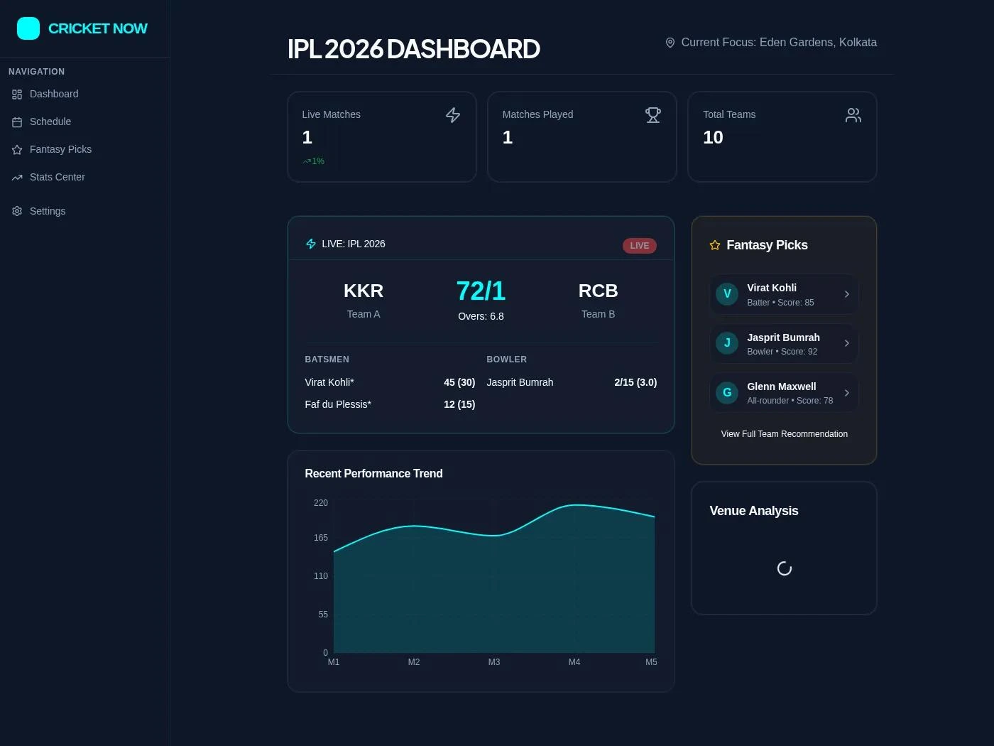Image resolution: width=994 pixels, height=746 pixels.
Task: Click bowler Jasprit Bumrah in scorecard
Action: tap(520, 382)
